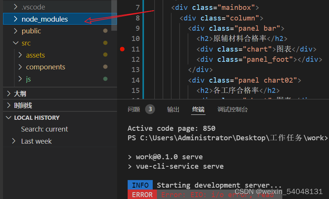Click line number 10 in gutter
This screenshot has height=199, width=329.
click(x=136, y=39)
